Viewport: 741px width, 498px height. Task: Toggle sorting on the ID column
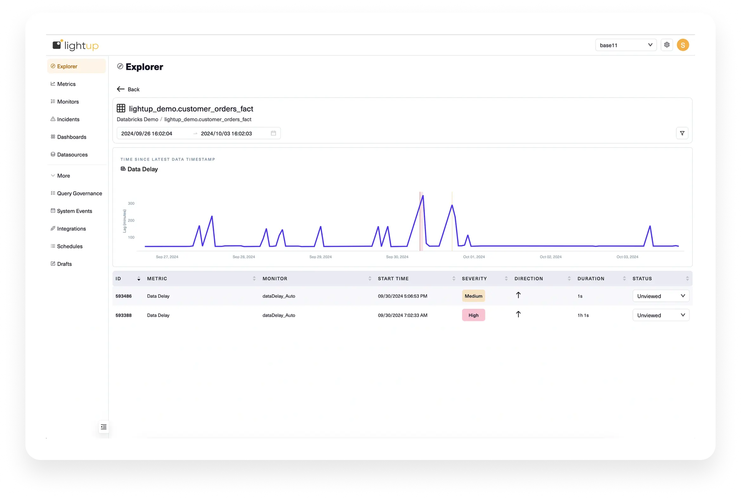[139, 278]
